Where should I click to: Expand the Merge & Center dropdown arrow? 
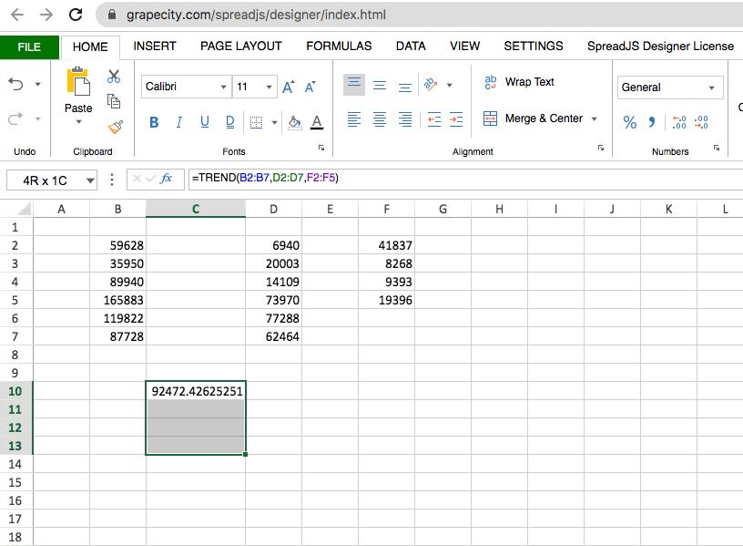click(x=595, y=118)
